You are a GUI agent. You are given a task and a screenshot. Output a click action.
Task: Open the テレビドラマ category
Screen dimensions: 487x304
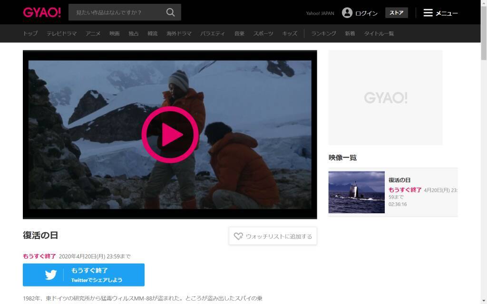pyautogui.click(x=61, y=34)
